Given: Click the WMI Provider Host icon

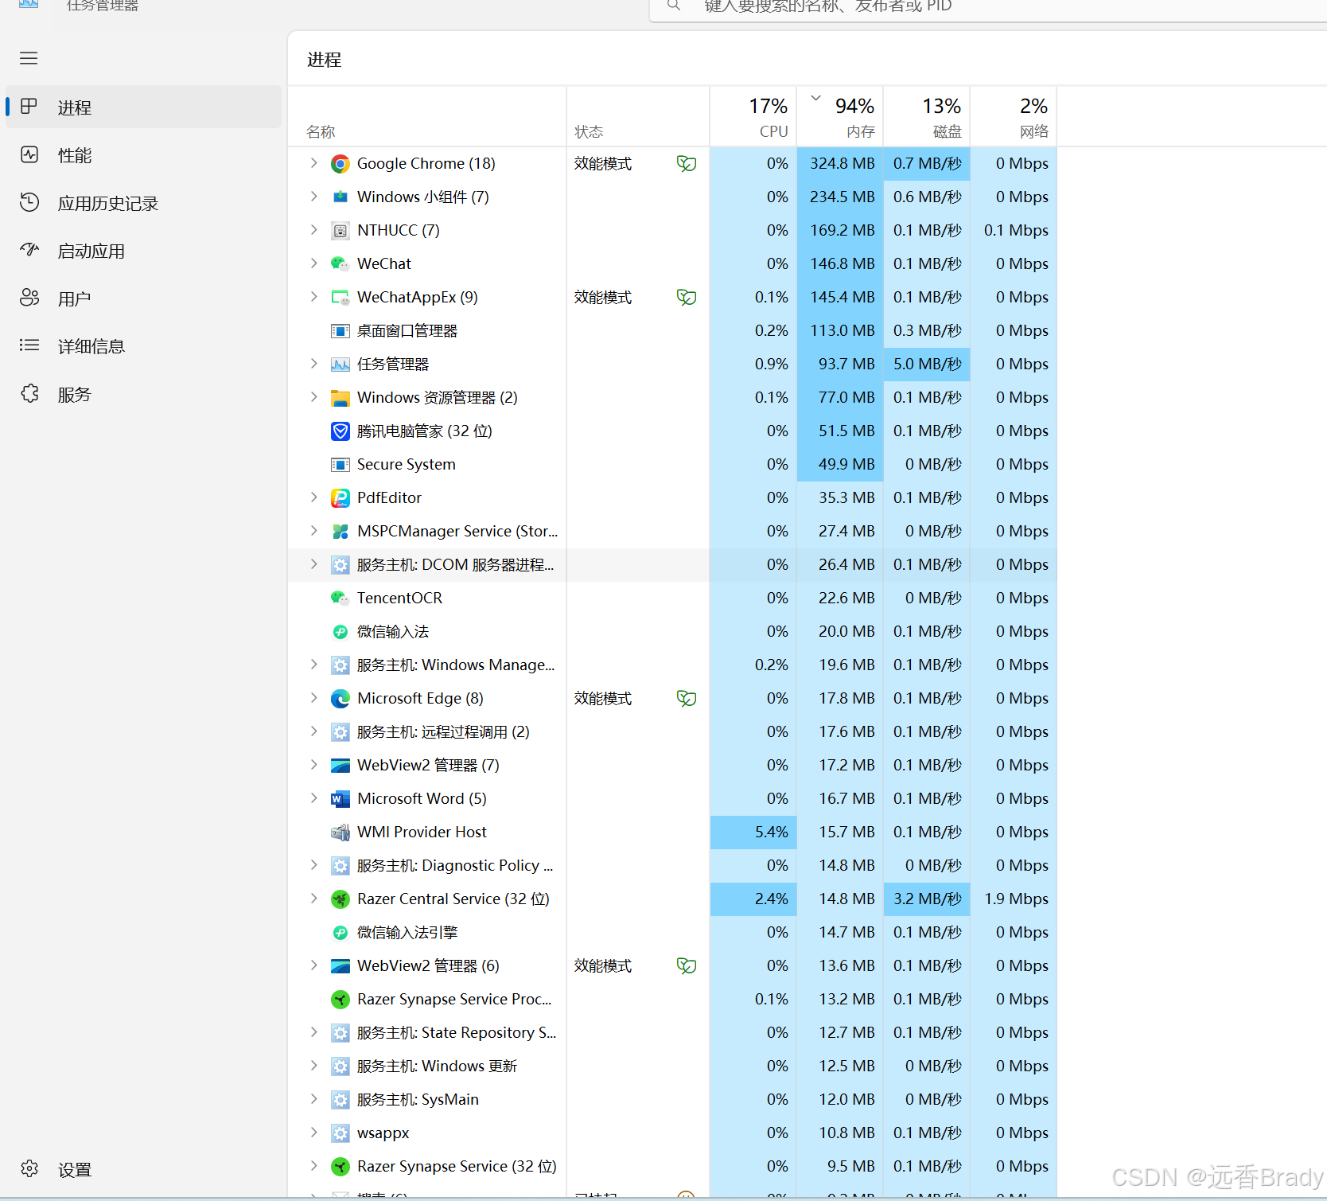Looking at the screenshot, I should tap(341, 833).
